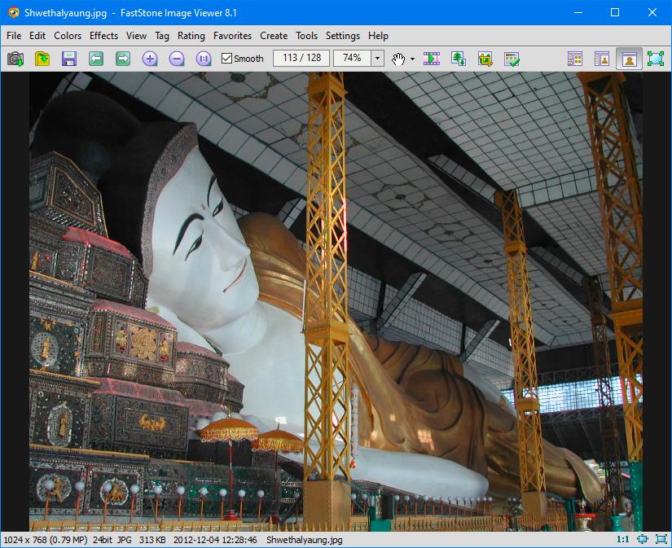Click the Zoom Out magnifier

(x=177, y=59)
